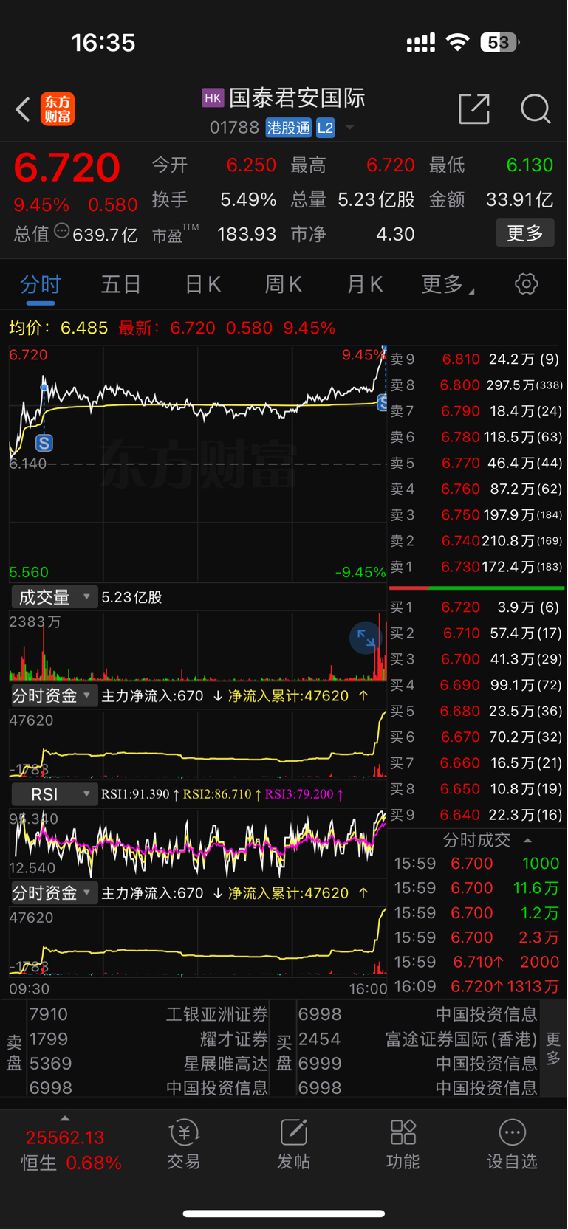
Task: Tap 设自选 add watchlist icon
Action: [x=511, y=1144]
